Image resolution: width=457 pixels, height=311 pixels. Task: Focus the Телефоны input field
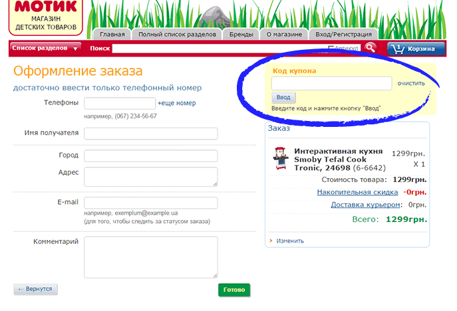(120, 104)
